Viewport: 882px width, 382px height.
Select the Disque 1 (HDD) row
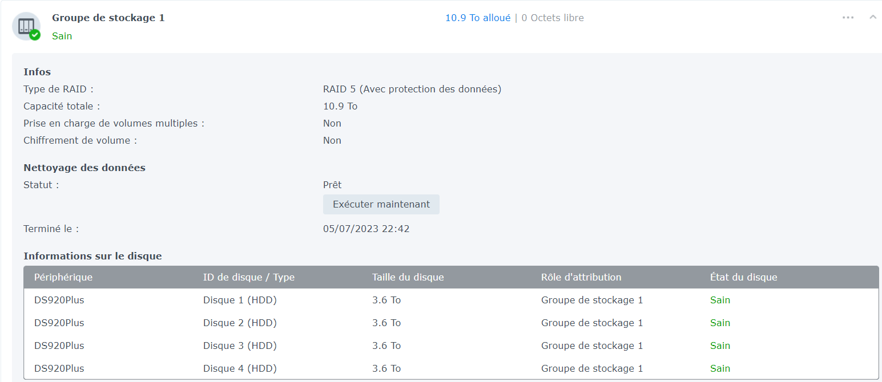[240, 300]
